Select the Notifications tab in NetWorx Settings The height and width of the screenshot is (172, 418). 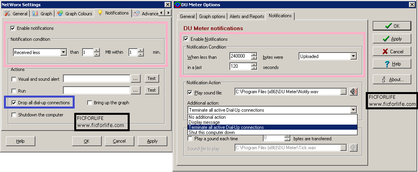click(x=113, y=13)
